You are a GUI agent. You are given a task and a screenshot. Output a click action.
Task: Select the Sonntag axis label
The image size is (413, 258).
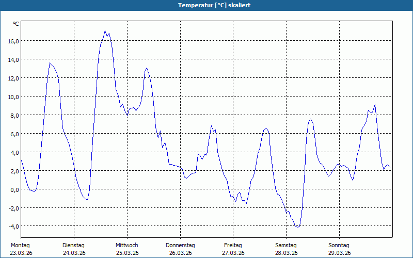(339, 246)
